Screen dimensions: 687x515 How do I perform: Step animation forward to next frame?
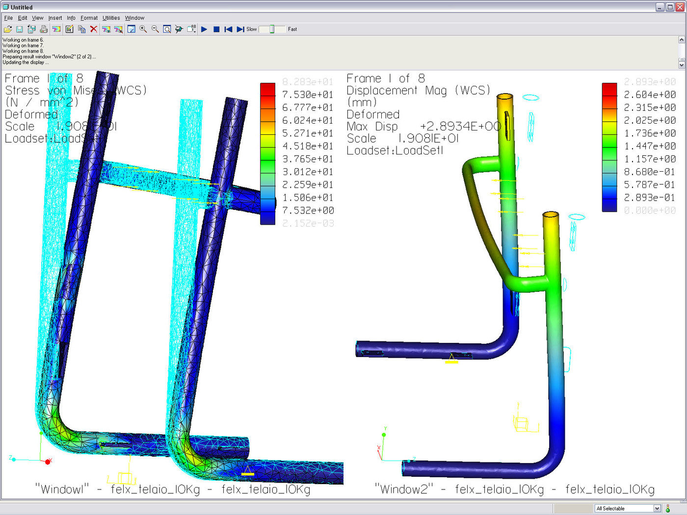[240, 29]
